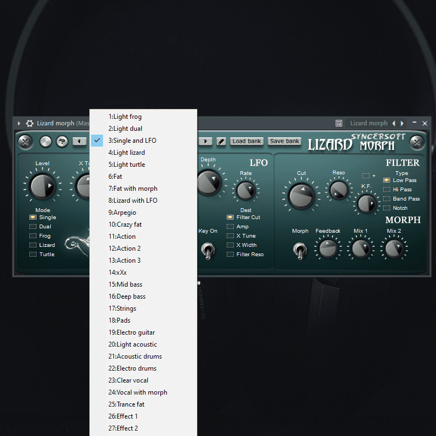Choose preset 14:xXx

click(x=143, y=272)
